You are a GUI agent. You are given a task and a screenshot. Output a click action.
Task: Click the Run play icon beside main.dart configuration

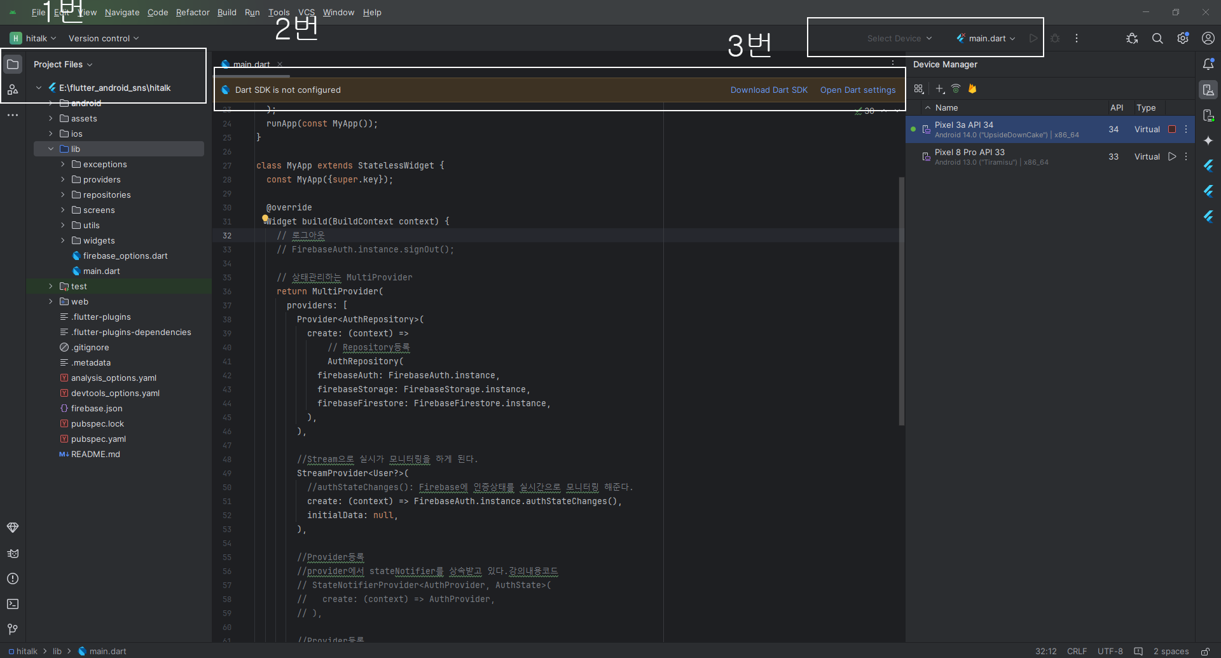coord(1033,38)
